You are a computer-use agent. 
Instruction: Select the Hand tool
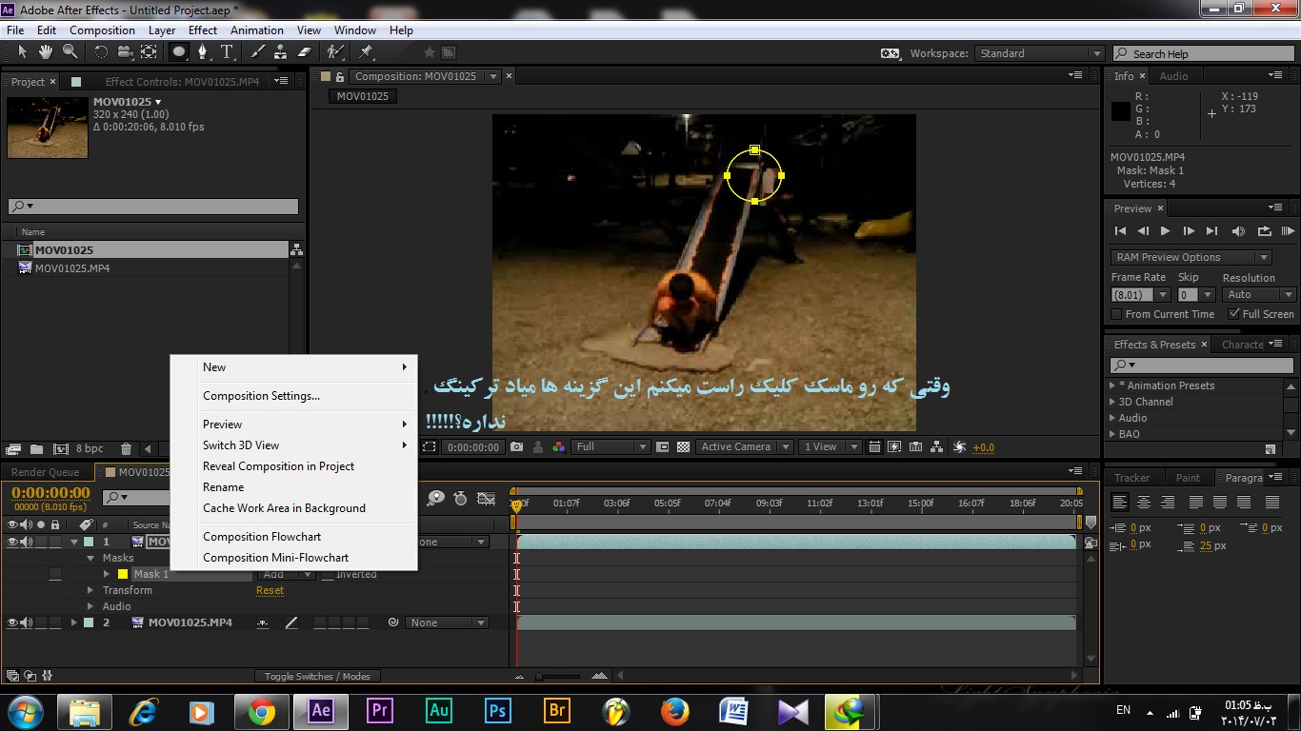coord(46,51)
